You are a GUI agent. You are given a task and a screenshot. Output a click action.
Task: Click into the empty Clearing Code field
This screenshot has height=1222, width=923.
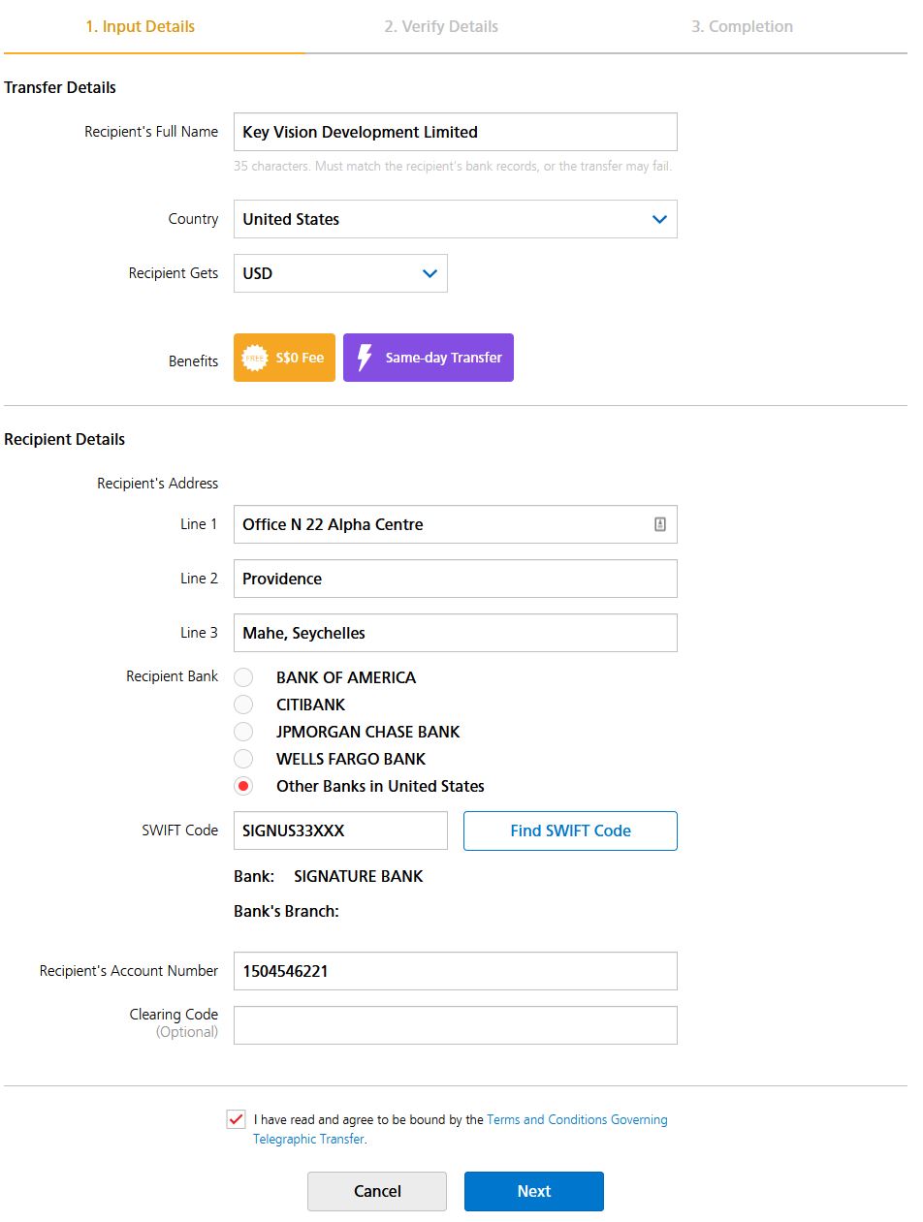pos(456,1025)
